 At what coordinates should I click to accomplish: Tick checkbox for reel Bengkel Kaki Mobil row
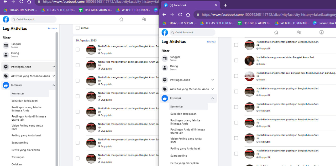[x=236, y=76]
